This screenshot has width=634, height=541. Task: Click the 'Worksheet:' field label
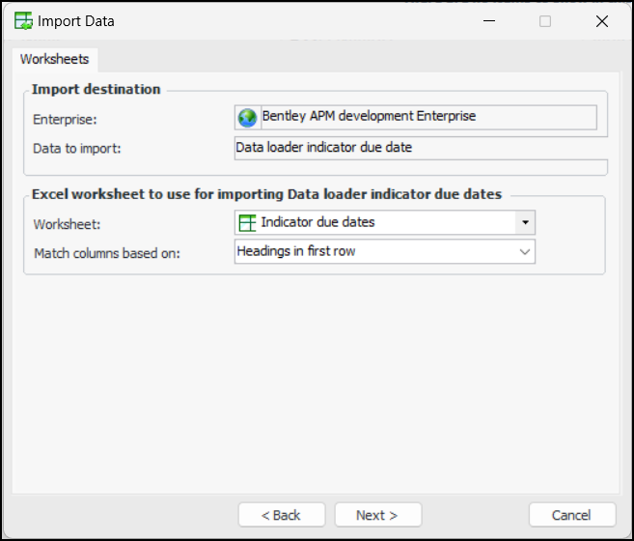pyautogui.click(x=69, y=224)
